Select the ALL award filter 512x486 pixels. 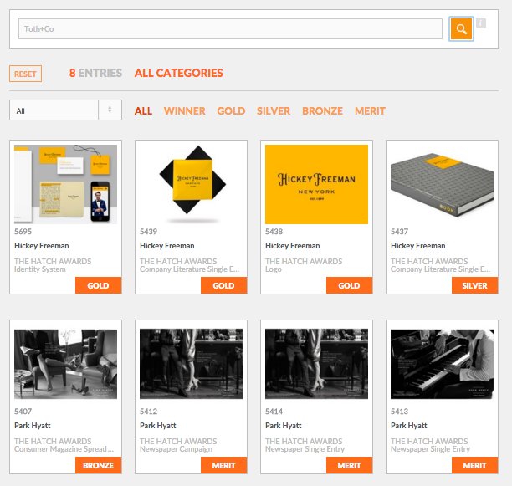click(143, 111)
